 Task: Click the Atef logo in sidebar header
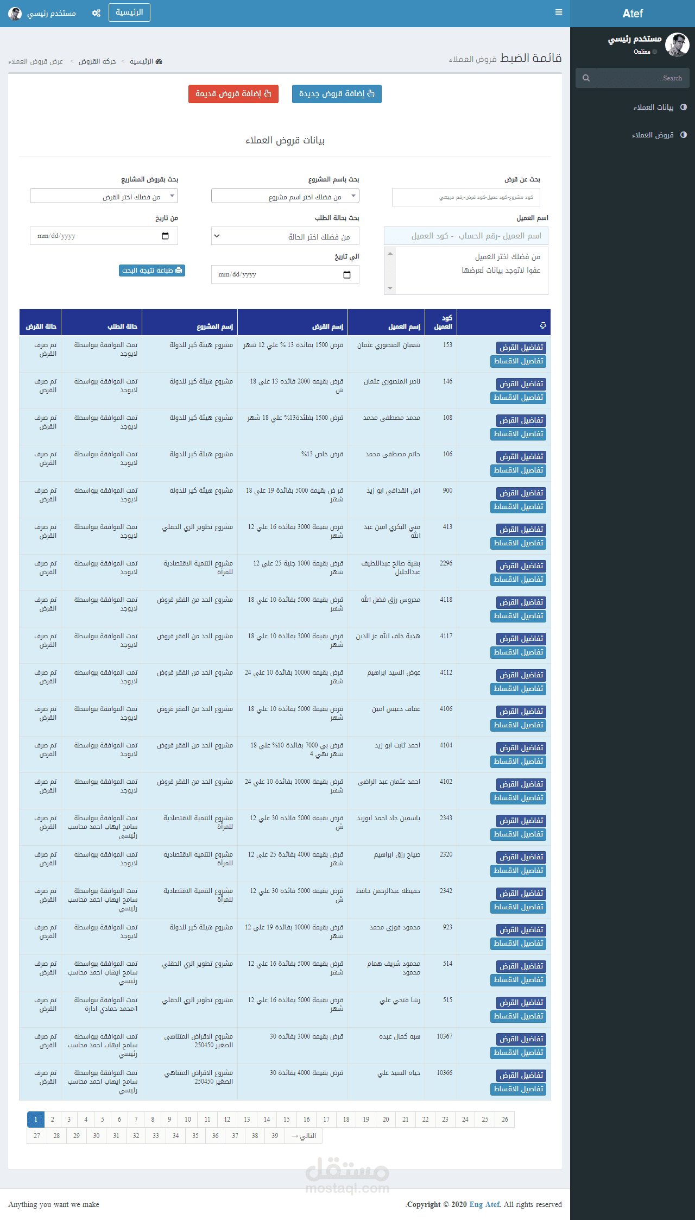click(x=633, y=14)
